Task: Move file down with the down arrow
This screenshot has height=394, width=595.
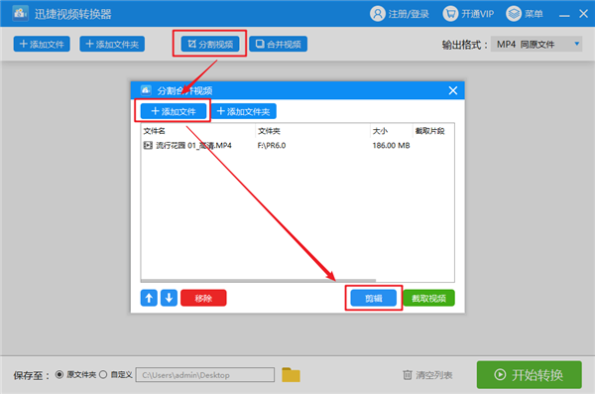Action: point(169,298)
